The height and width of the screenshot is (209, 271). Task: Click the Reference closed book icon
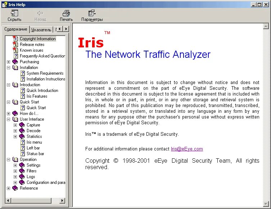15,188
